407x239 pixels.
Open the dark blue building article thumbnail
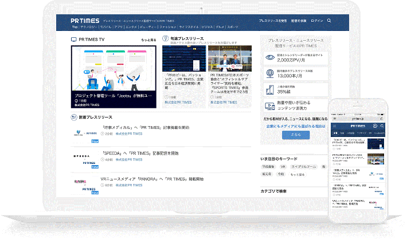(184, 58)
